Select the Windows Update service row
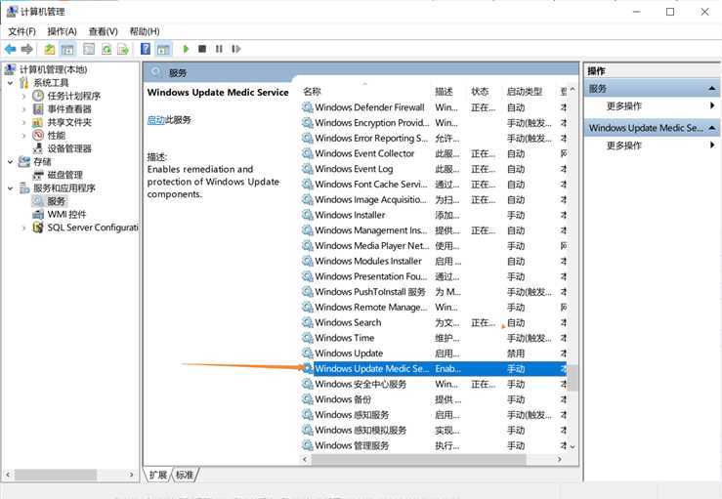The height and width of the screenshot is (499, 722). coord(434,353)
